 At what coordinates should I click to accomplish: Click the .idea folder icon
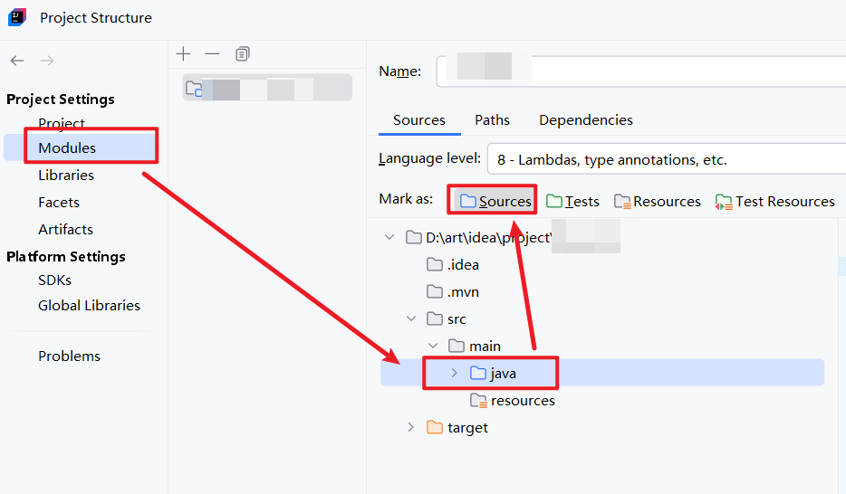click(x=435, y=264)
